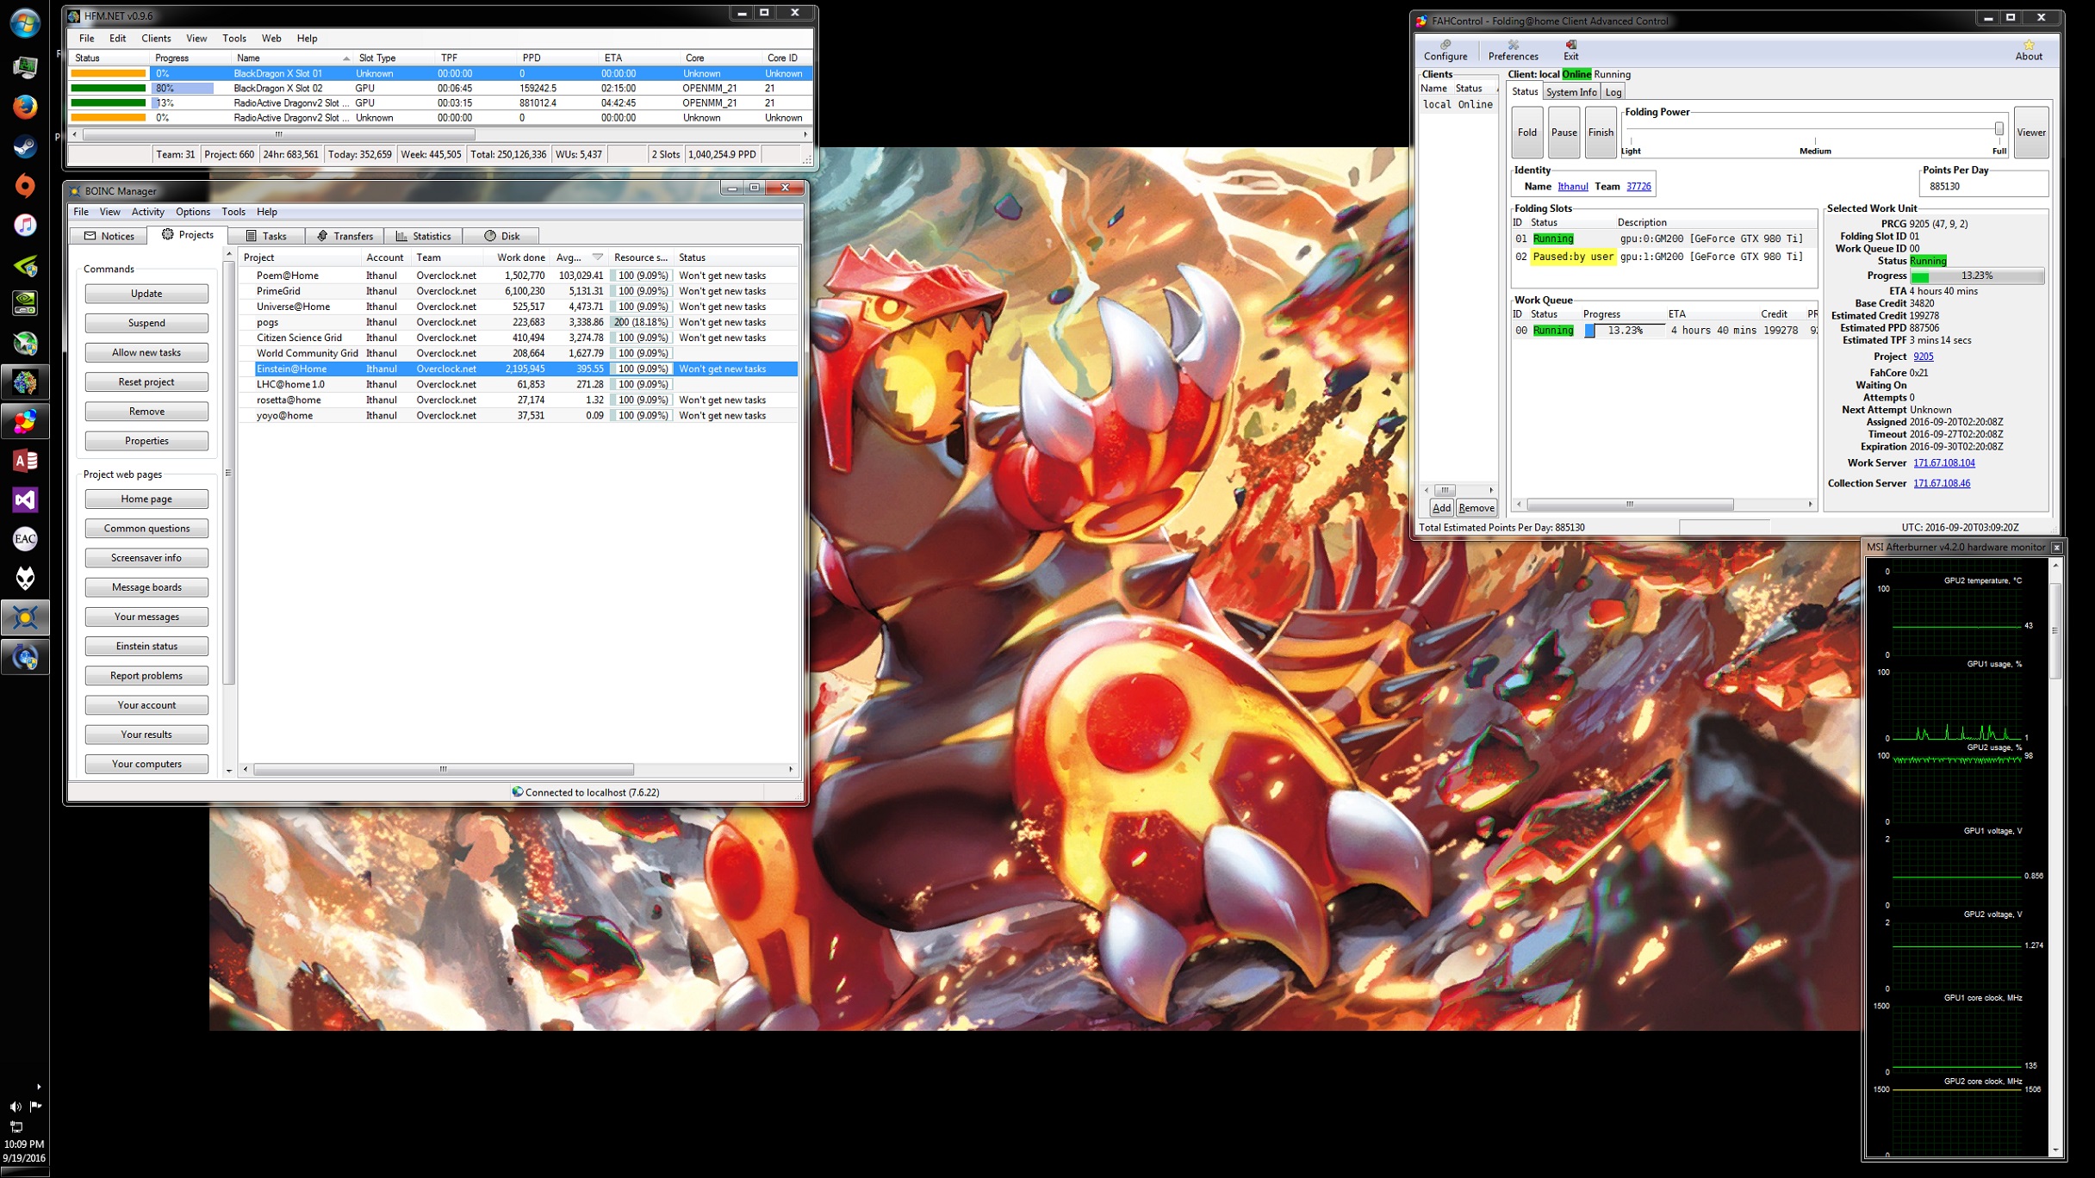Open the Transfers tab in BOINC

[x=345, y=236]
